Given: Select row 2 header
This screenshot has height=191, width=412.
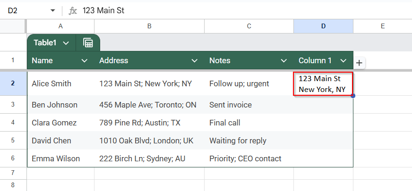Looking at the screenshot, I should tap(13, 83).
